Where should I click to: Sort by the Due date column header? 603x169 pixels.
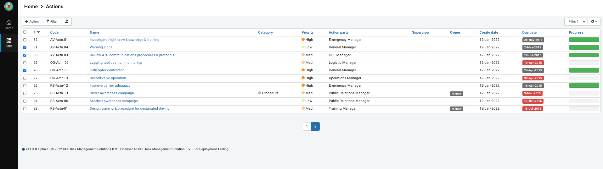click(529, 32)
